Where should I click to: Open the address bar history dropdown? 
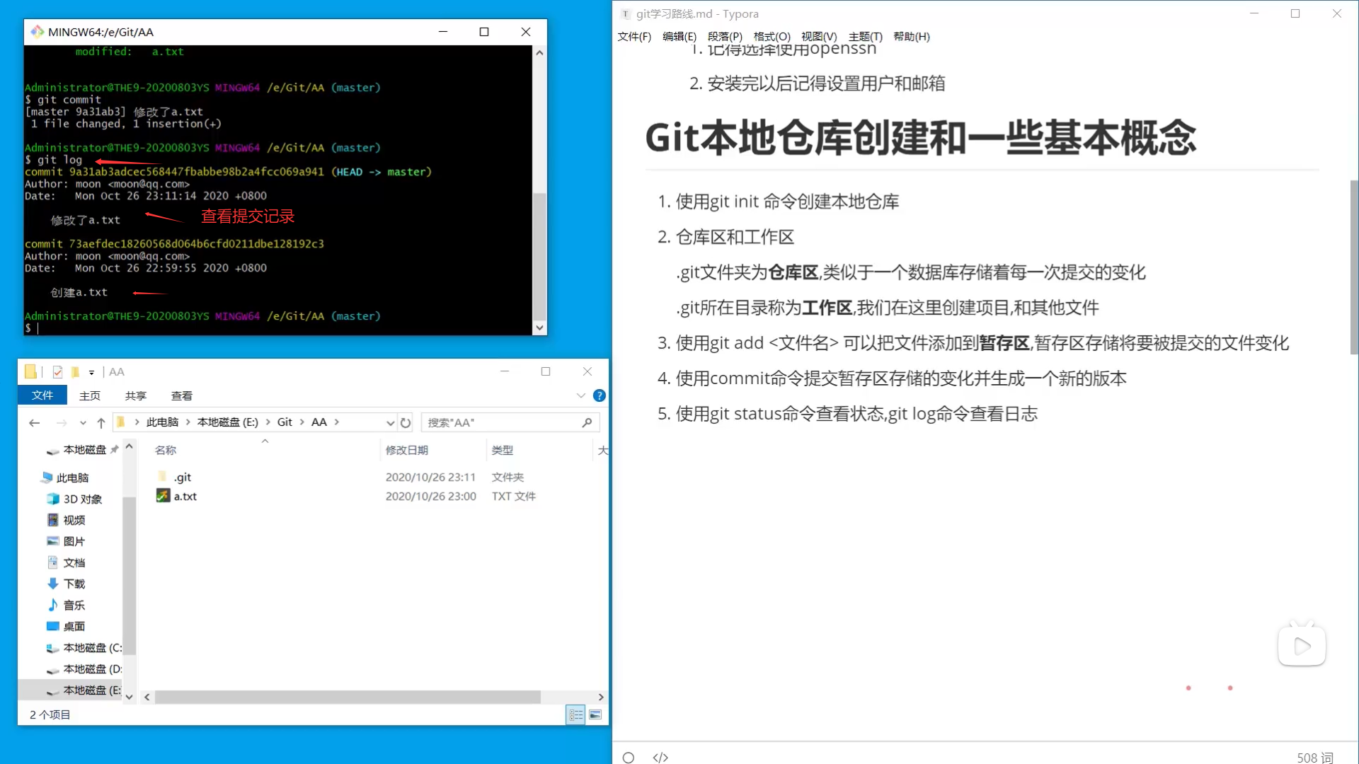[391, 422]
